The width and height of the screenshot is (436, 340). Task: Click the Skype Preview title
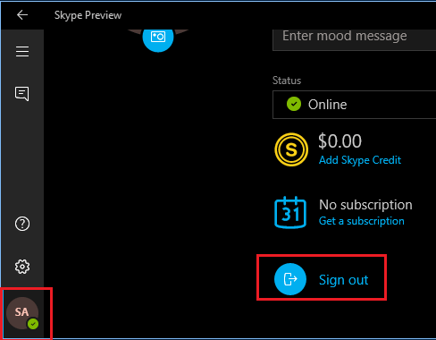tap(88, 15)
